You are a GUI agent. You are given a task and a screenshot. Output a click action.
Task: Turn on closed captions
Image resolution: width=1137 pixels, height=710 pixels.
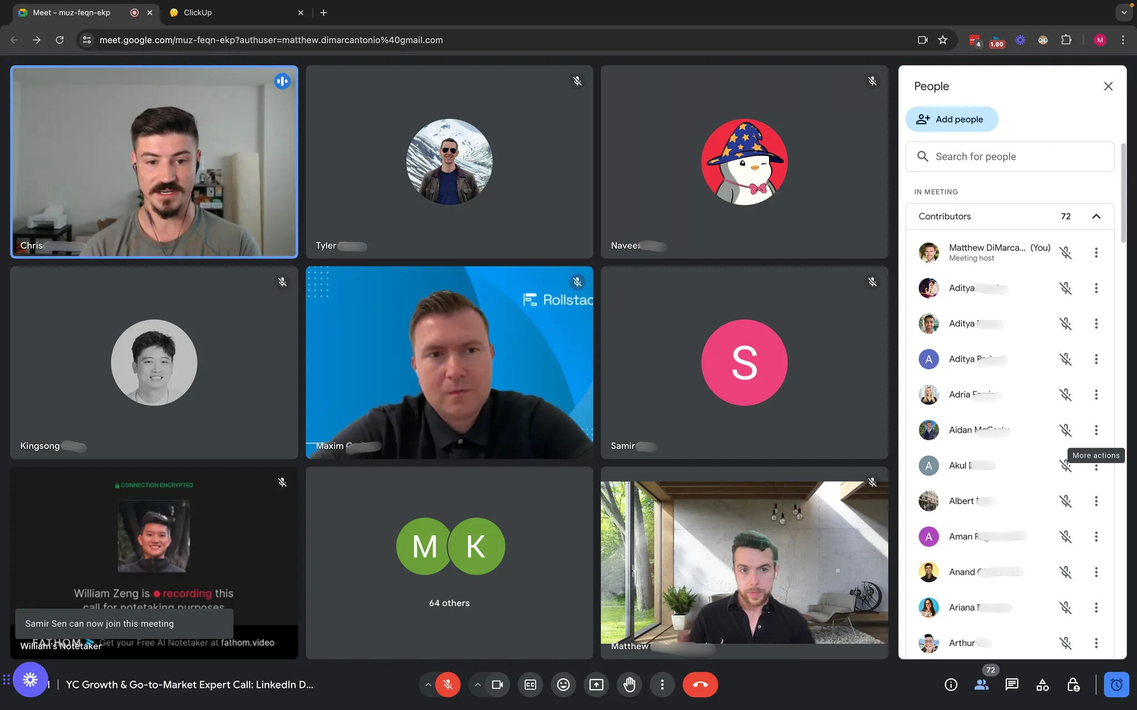(530, 684)
